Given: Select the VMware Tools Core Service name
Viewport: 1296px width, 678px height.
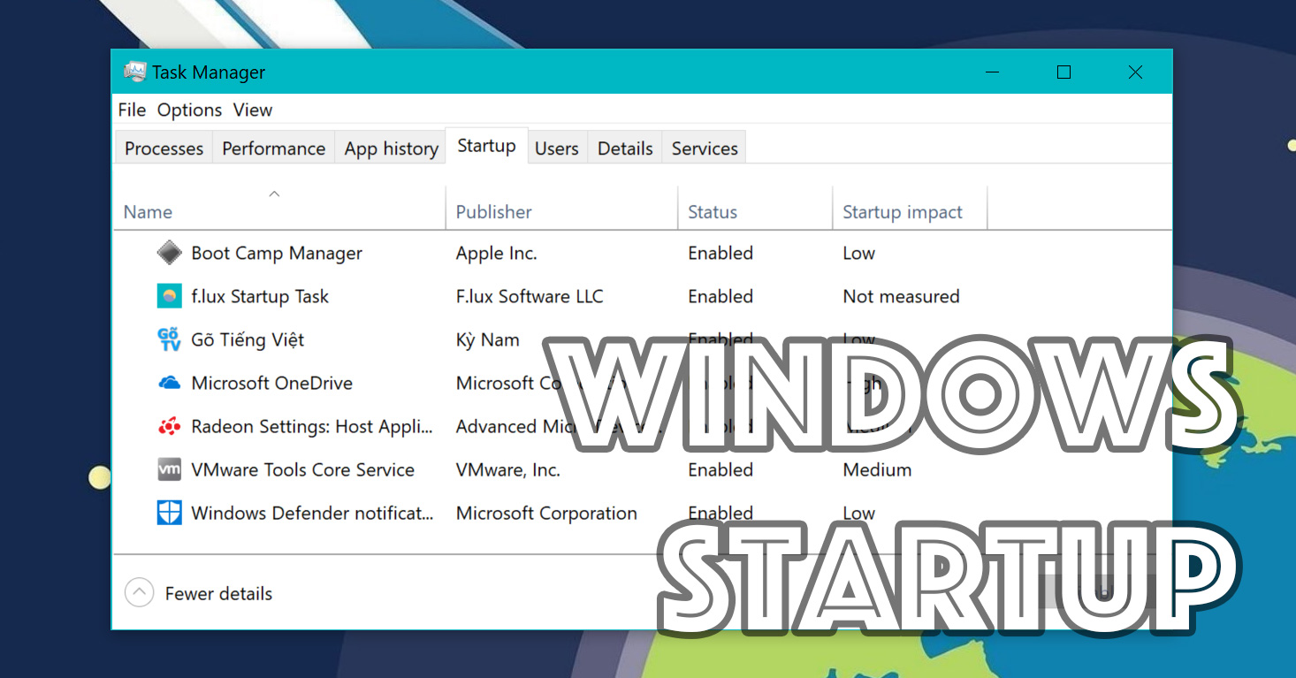Looking at the screenshot, I should (302, 469).
